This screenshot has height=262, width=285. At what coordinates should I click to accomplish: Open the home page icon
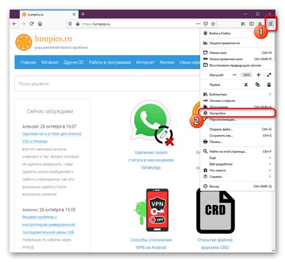coord(40,24)
